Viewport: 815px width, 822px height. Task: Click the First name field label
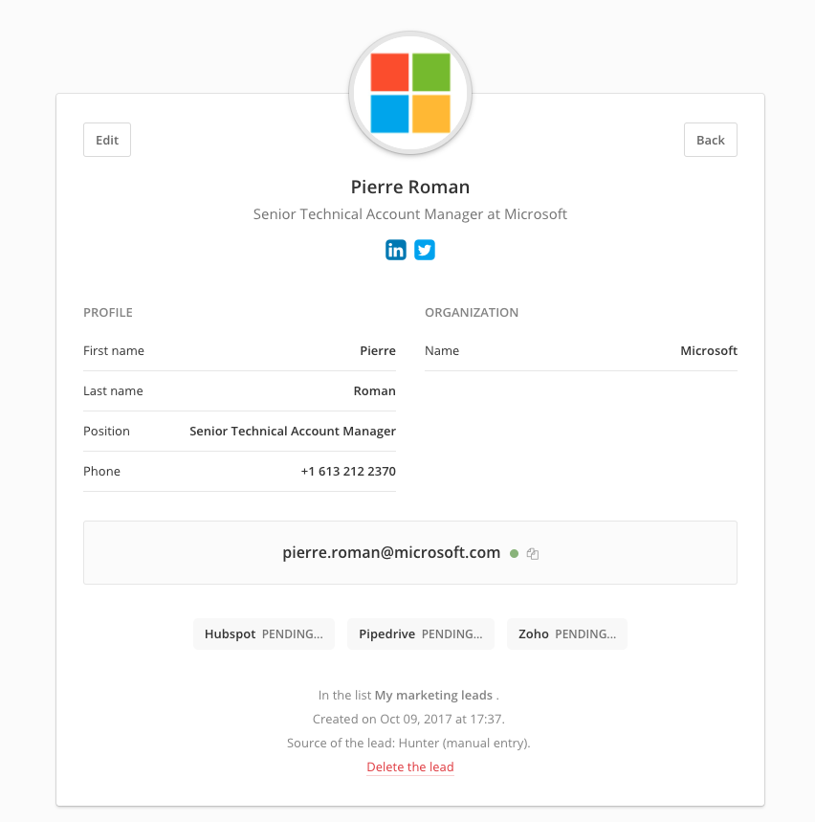point(114,350)
